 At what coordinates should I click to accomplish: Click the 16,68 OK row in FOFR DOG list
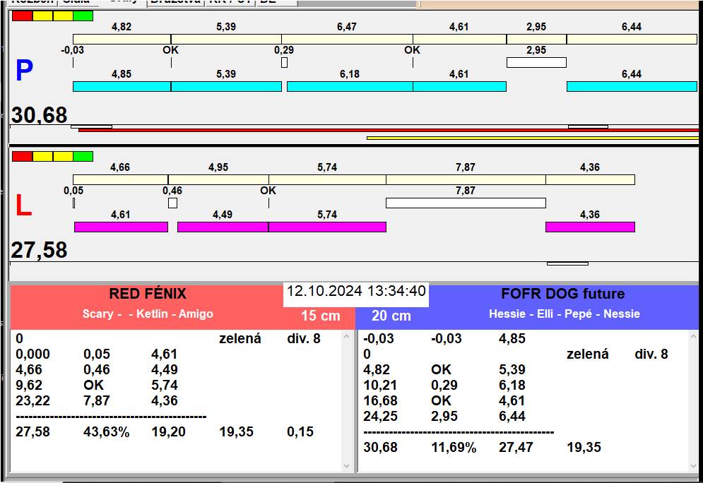(444, 400)
